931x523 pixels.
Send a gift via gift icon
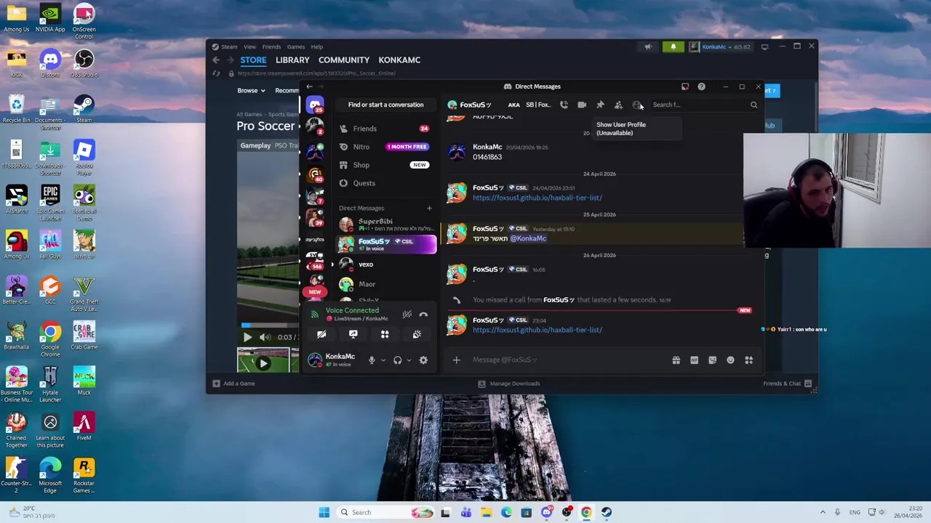pos(676,360)
